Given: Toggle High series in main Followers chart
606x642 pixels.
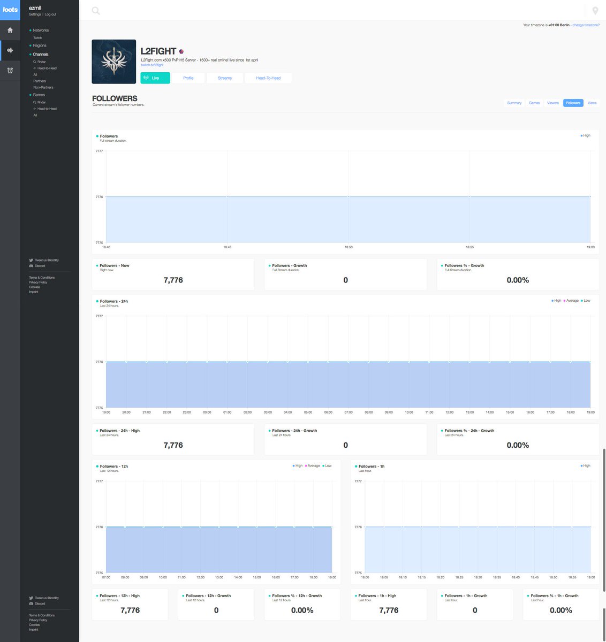Looking at the screenshot, I should coord(586,136).
